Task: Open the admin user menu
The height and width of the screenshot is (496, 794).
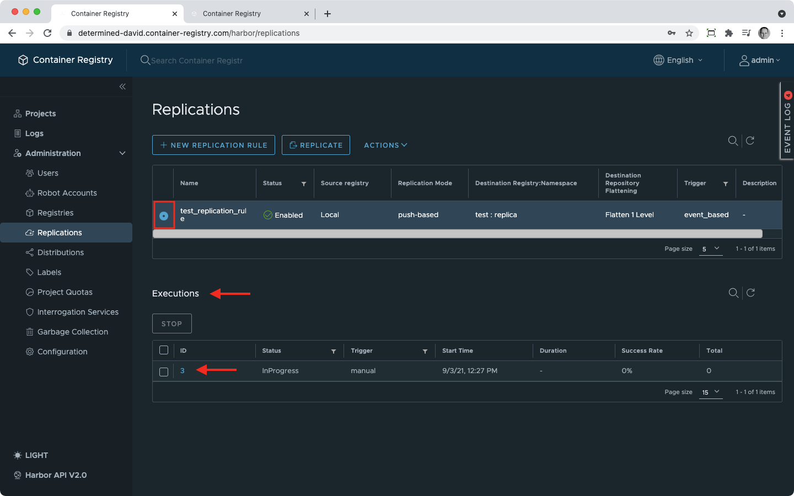Action: 760,60
